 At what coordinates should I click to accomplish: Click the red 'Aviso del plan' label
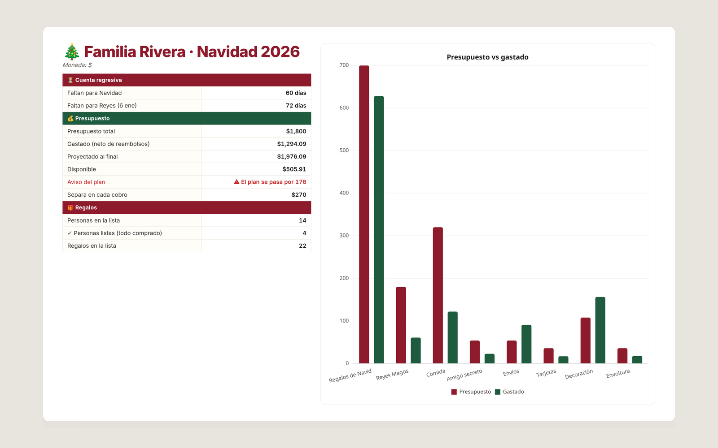point(86,182)
